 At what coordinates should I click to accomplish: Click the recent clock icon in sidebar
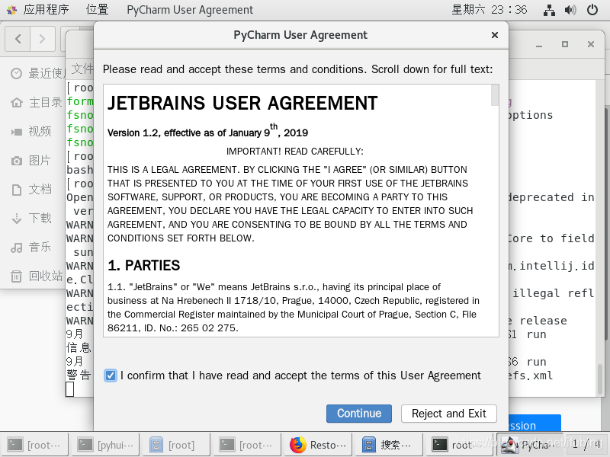[16, 73]
